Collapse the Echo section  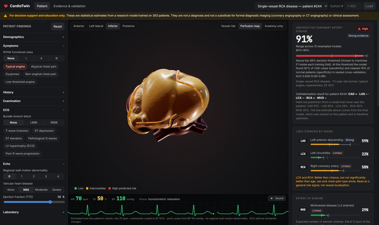[x=33, y=164]
